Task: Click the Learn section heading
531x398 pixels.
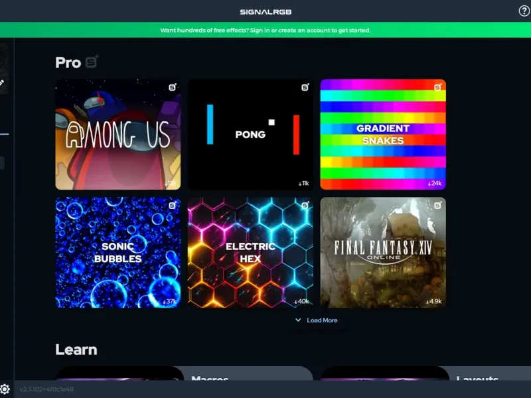Action: point(76,350)
